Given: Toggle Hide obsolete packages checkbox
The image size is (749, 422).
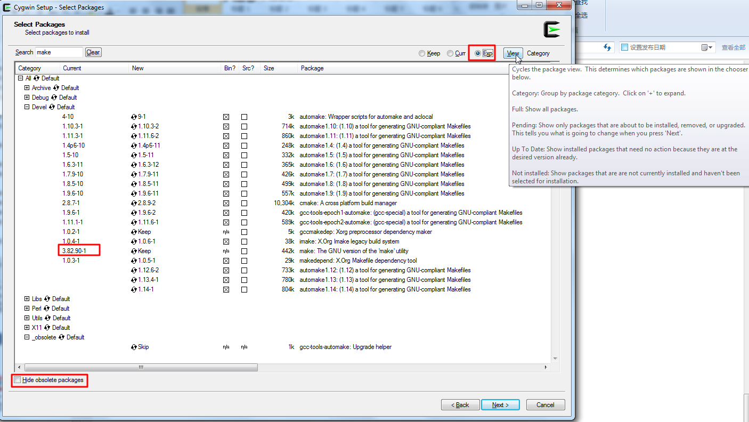Looking at the screenshot, I should [x=18, y=380].
